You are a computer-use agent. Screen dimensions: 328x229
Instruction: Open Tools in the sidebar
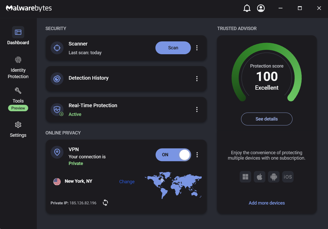[18, 95]
